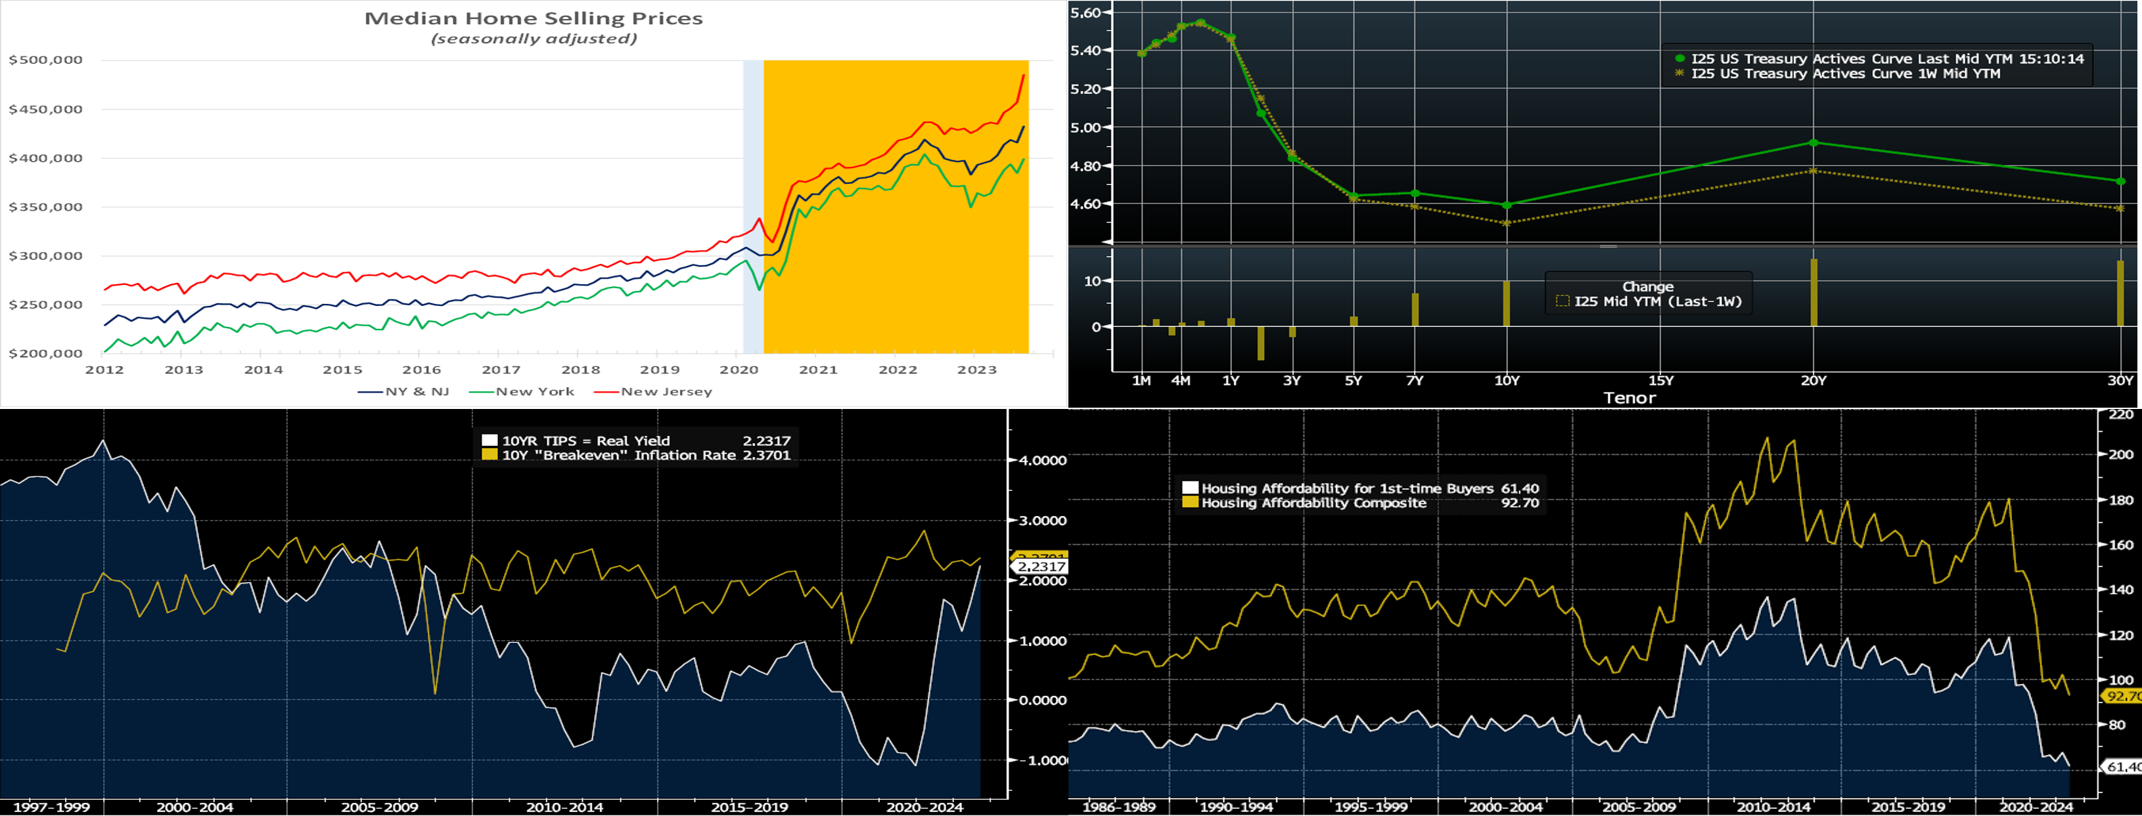
Task: Click dashed square icon in Change legend
Action: coord(1562,301)
